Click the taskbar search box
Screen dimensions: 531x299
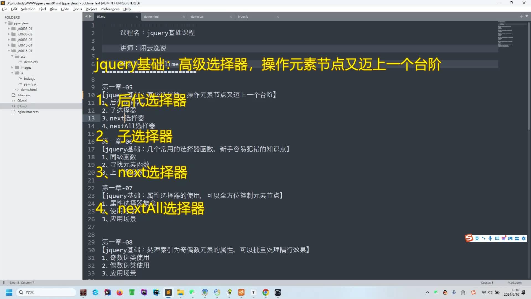(x=46, y=292)
